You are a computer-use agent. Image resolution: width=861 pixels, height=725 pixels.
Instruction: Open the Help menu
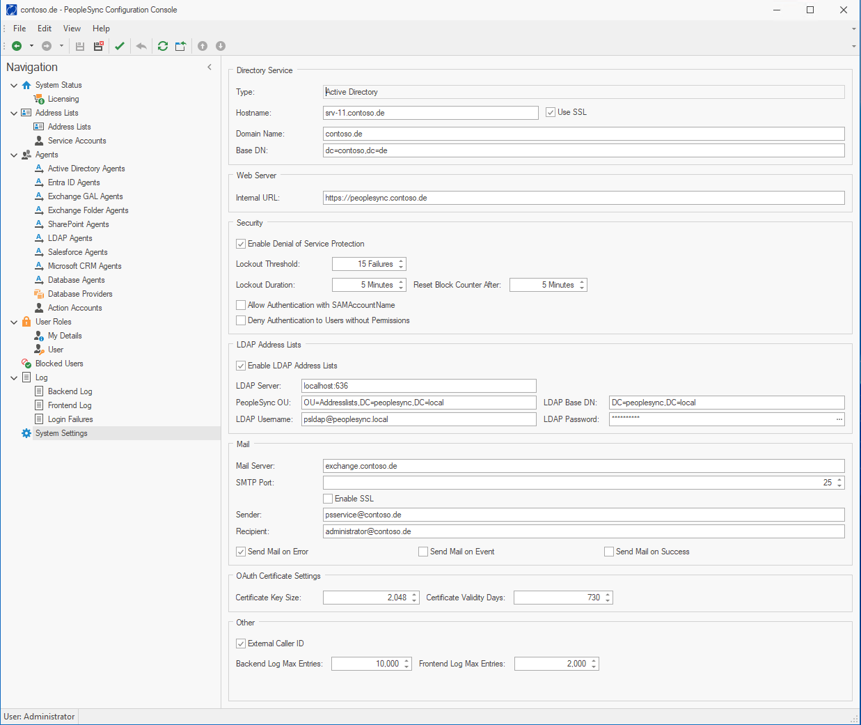tap(101, 29)
